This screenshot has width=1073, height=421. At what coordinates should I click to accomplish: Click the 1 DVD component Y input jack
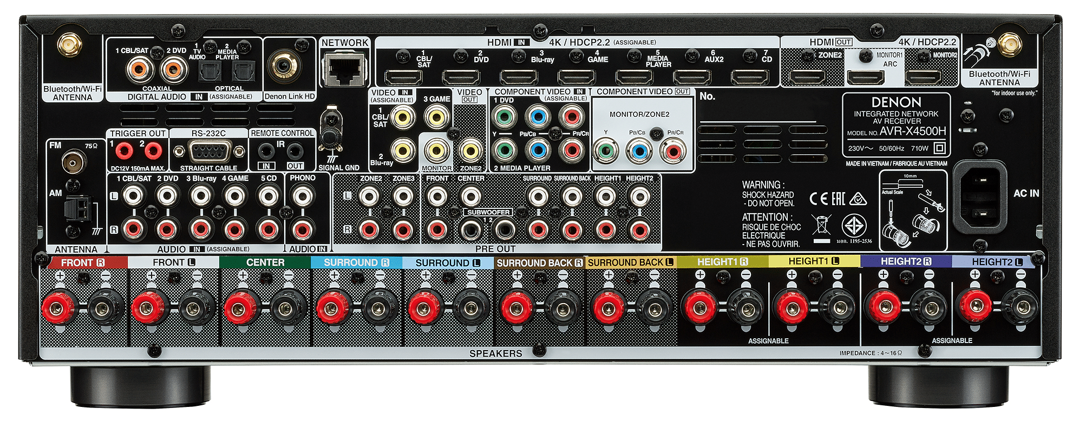(505, 116)
